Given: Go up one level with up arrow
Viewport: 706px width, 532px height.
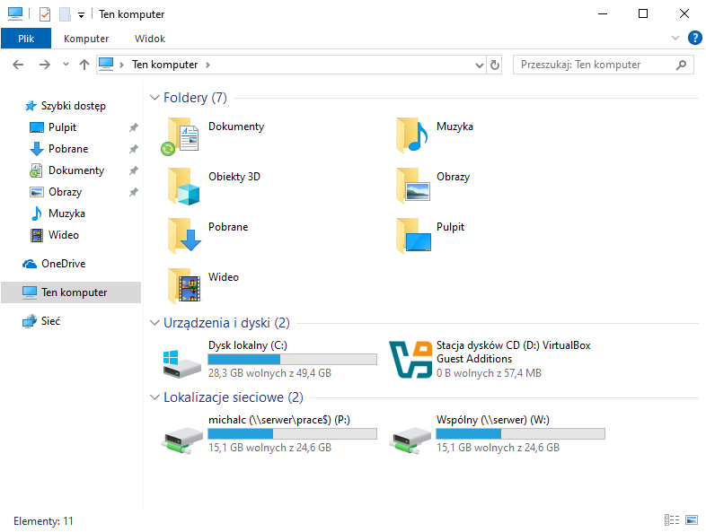Looking at the screenshot, I should 84,65.
